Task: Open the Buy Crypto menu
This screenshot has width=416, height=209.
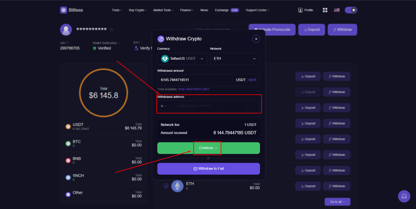Action: click(138, 10)
